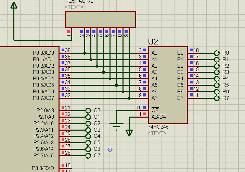Click pin number 32 on the microcontroller
This screenshot has width=245, height=172.
[68, 95]
